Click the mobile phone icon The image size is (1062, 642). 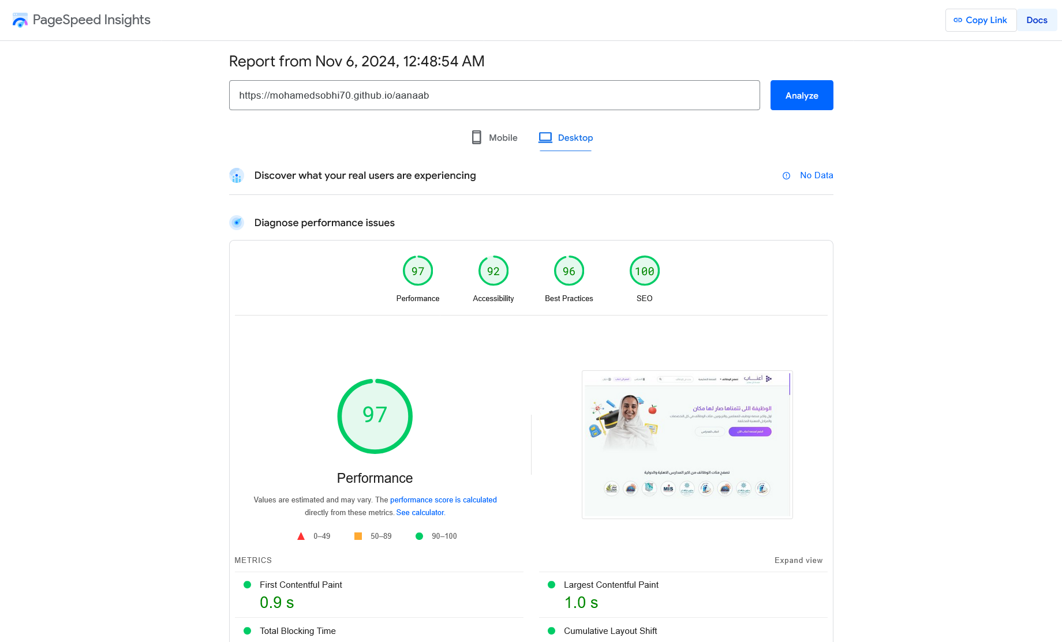pyautogui.click(x=477, y=137)
